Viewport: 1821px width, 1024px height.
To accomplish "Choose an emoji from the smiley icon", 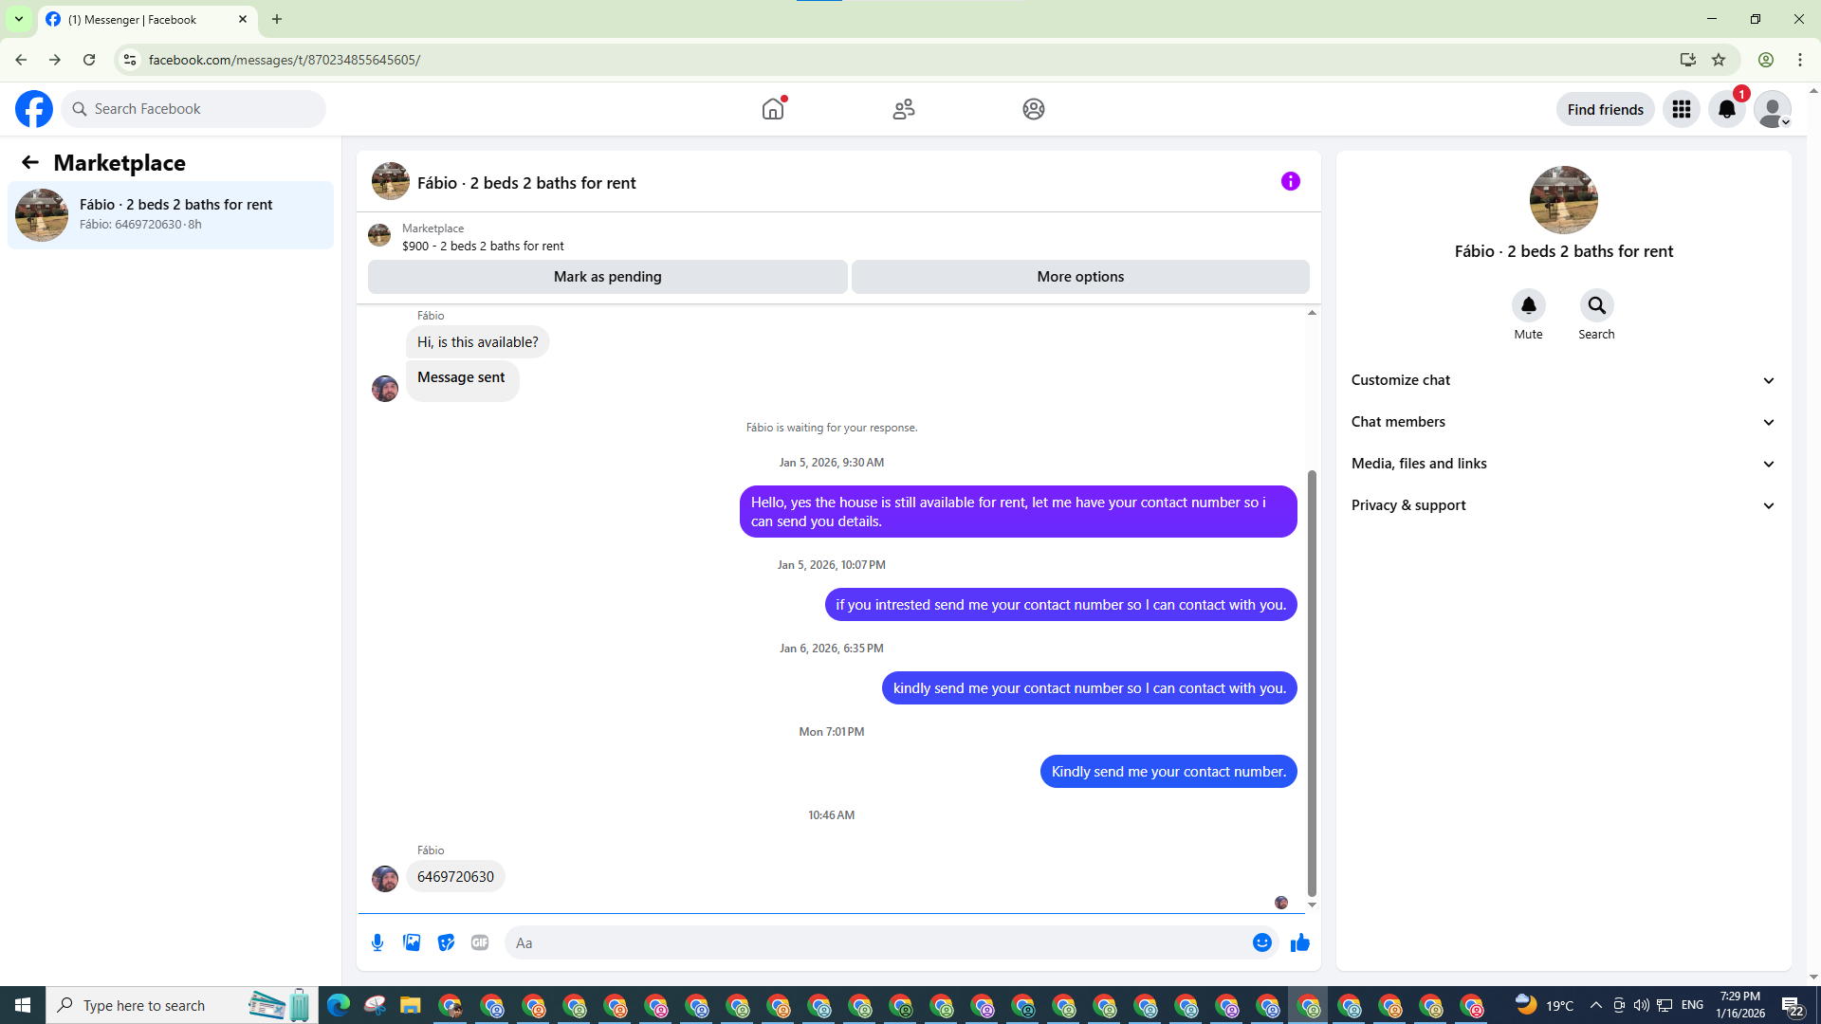I will coord(1261,942).
